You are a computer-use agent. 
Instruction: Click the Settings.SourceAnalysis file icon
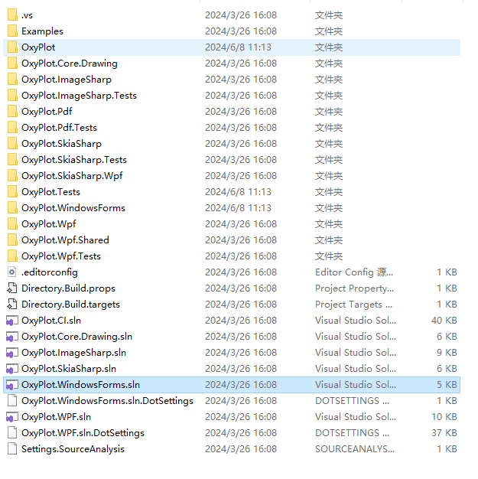coord(12,449)
